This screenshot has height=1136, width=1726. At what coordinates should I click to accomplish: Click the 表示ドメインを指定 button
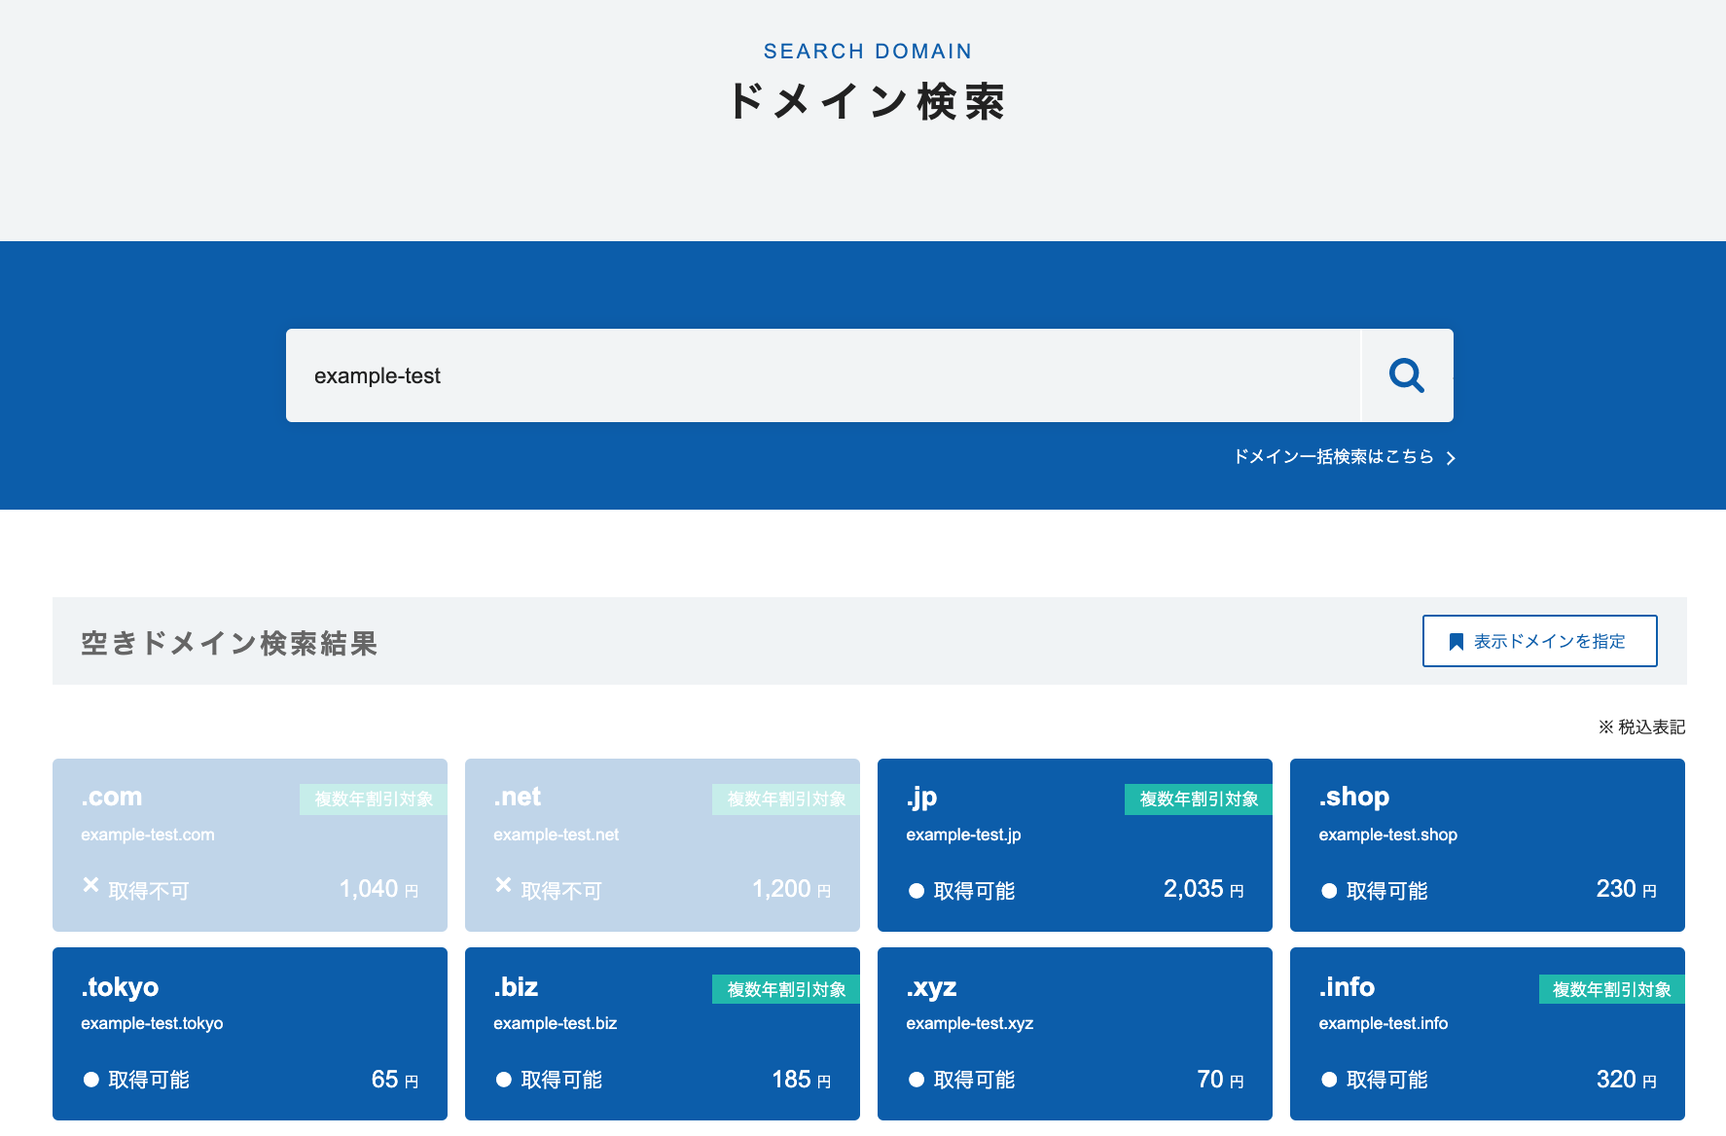pyautogui.click(x=1539, y=640)
